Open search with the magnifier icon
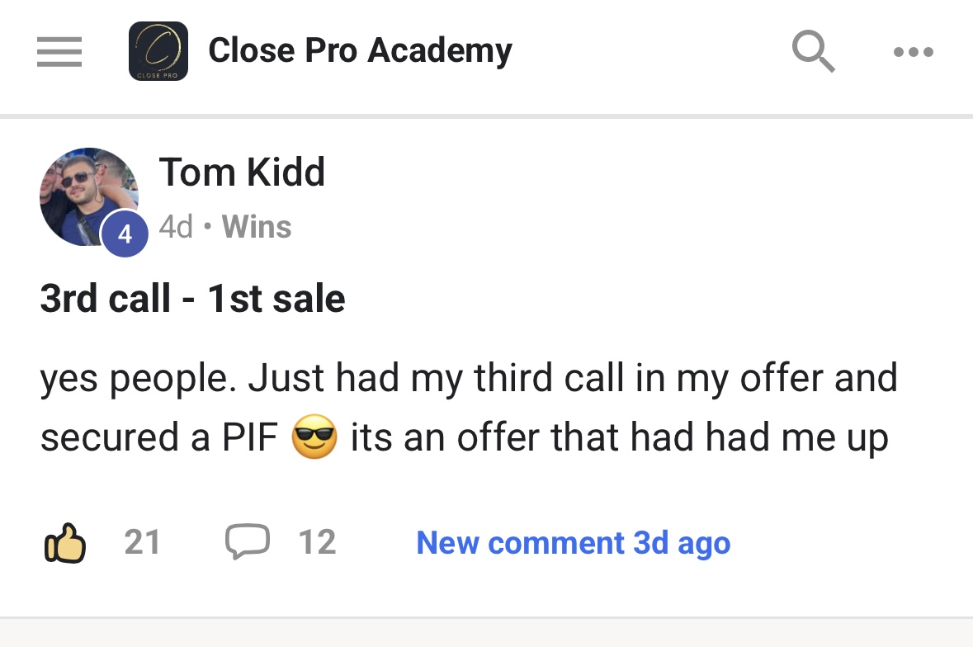The width and height of the screenshot is (973, 647). [813, 51]
